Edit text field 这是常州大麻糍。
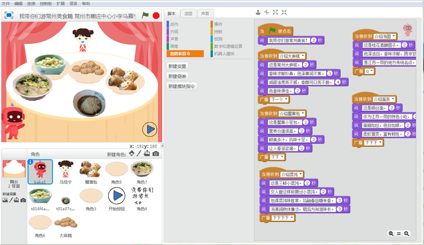The image size is (424, 245). [x=284, y=65]
